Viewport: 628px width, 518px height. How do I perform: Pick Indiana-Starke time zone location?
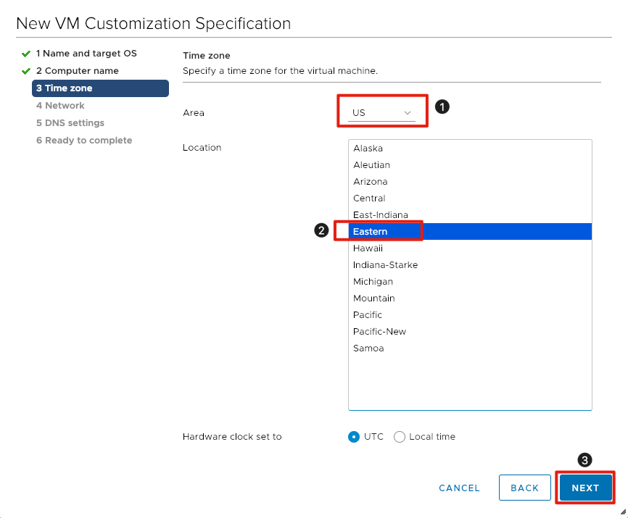385,265
